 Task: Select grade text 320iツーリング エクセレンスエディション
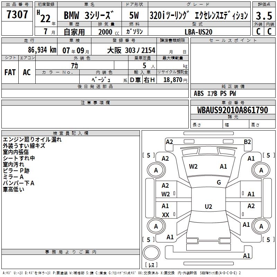[199, 15]
